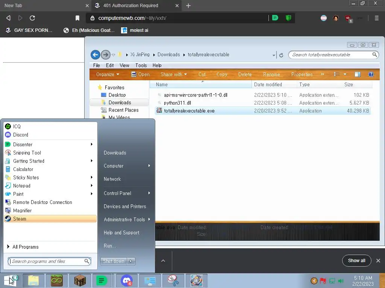Click Properties in Explorer toolbar
Viewport: 385px width, 288px height.
[302, 75]
